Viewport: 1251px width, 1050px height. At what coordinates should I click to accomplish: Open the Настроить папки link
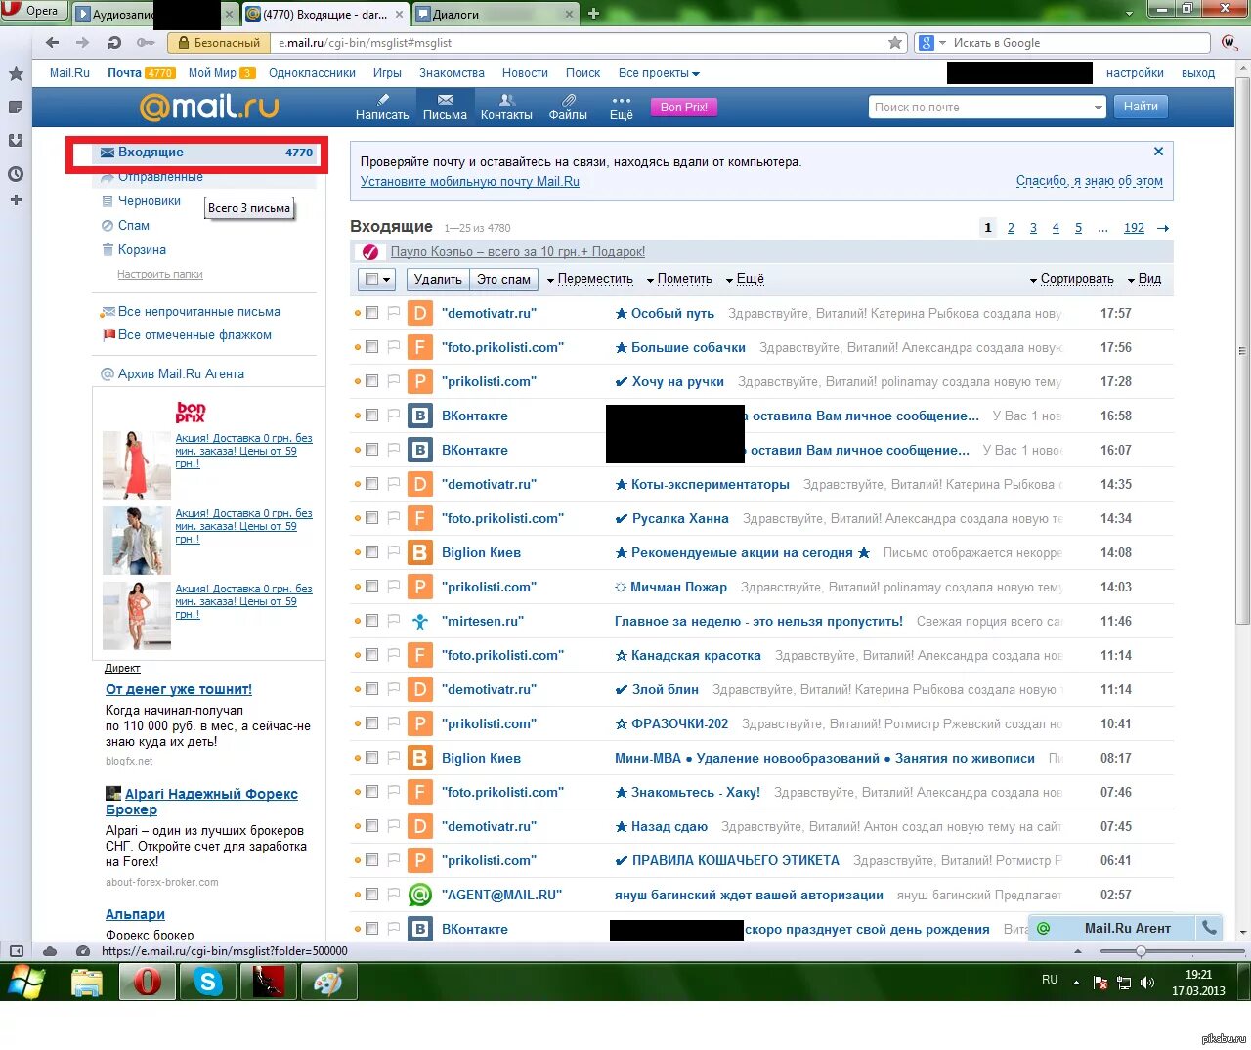160,274
